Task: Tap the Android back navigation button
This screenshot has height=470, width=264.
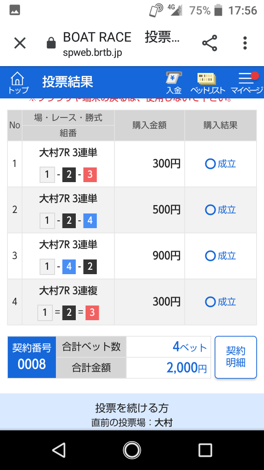Action: coord(59,450)
